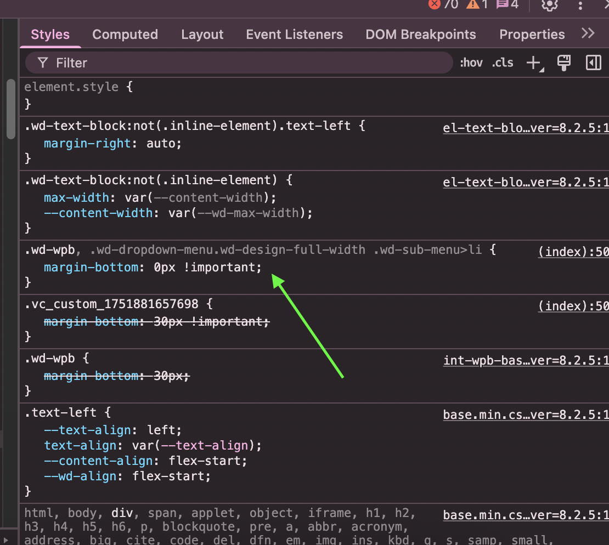The image size is (609, 545).
Task: Click the error count badge
Action: [x=443, y=4]
